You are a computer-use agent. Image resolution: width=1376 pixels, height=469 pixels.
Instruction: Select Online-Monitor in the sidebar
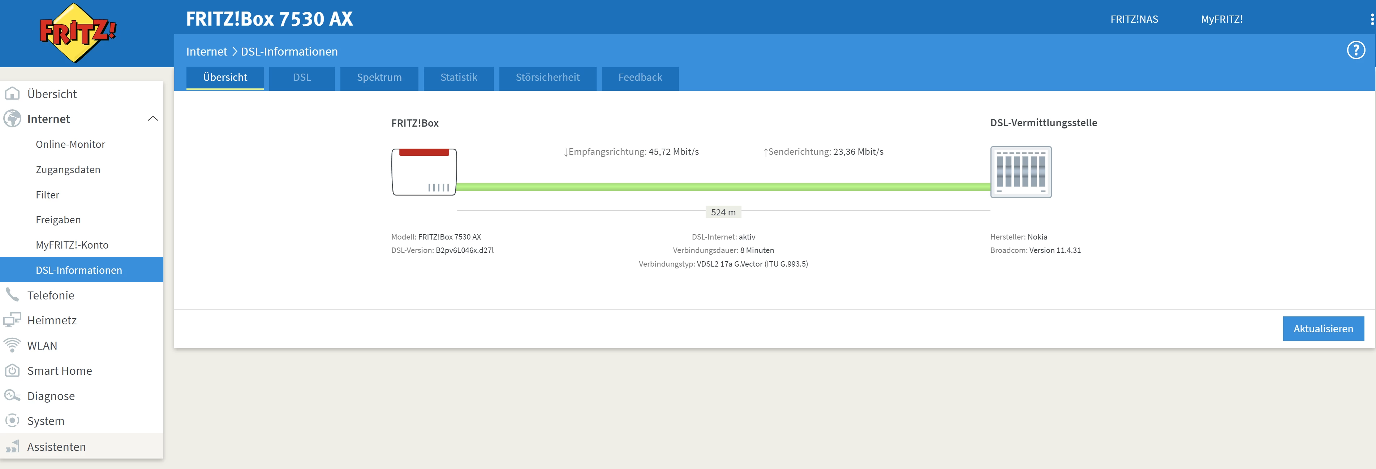[x=70, y=144]
